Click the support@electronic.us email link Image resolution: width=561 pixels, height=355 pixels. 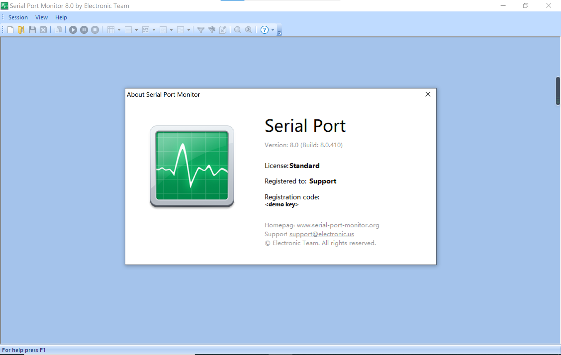coord(322,234)
